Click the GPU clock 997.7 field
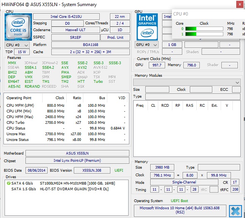Image resolution: width=245 pixels, height=218 pixels. (157, 65)
